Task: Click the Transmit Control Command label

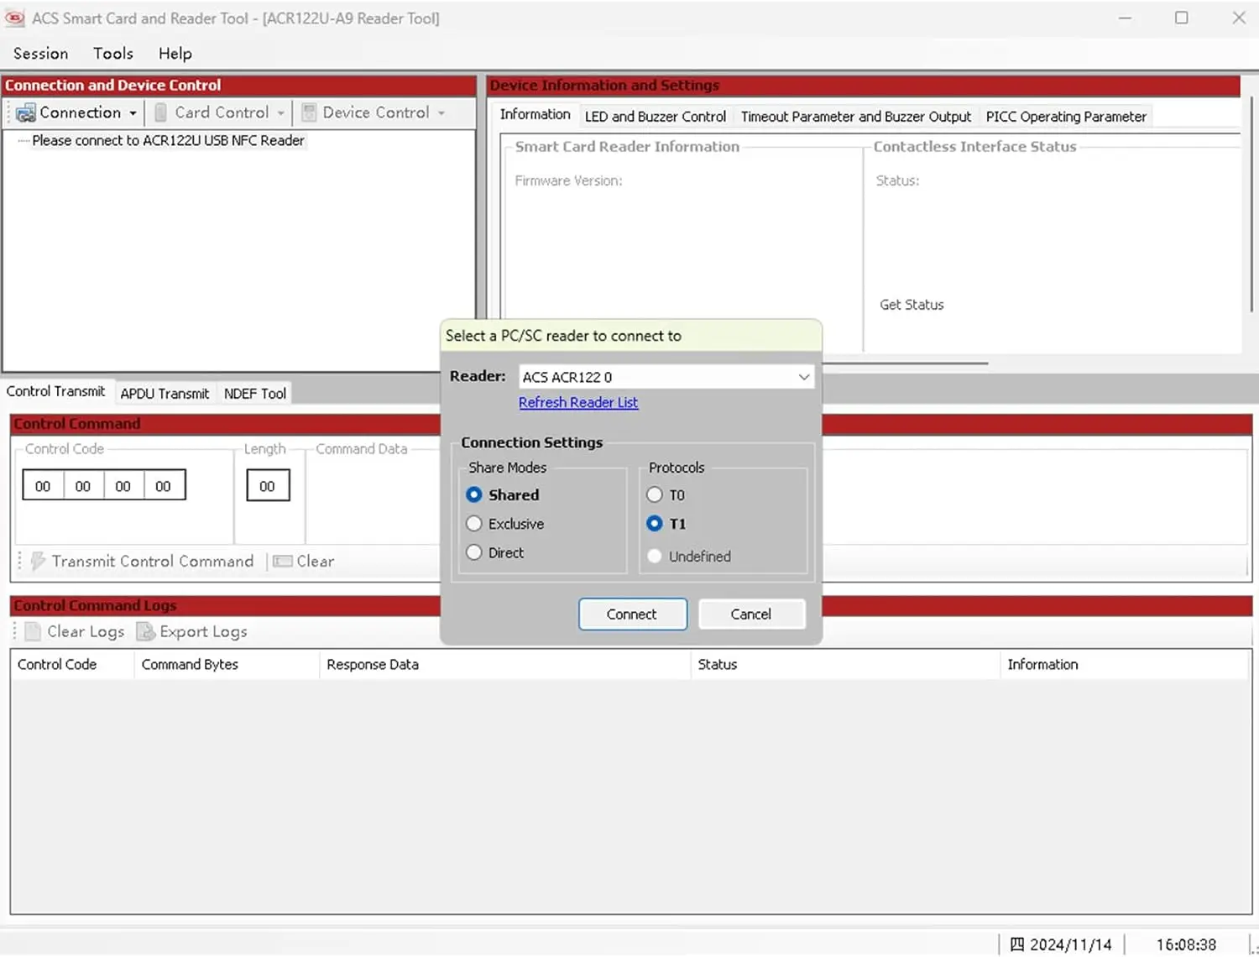Action: coord(153,561)
